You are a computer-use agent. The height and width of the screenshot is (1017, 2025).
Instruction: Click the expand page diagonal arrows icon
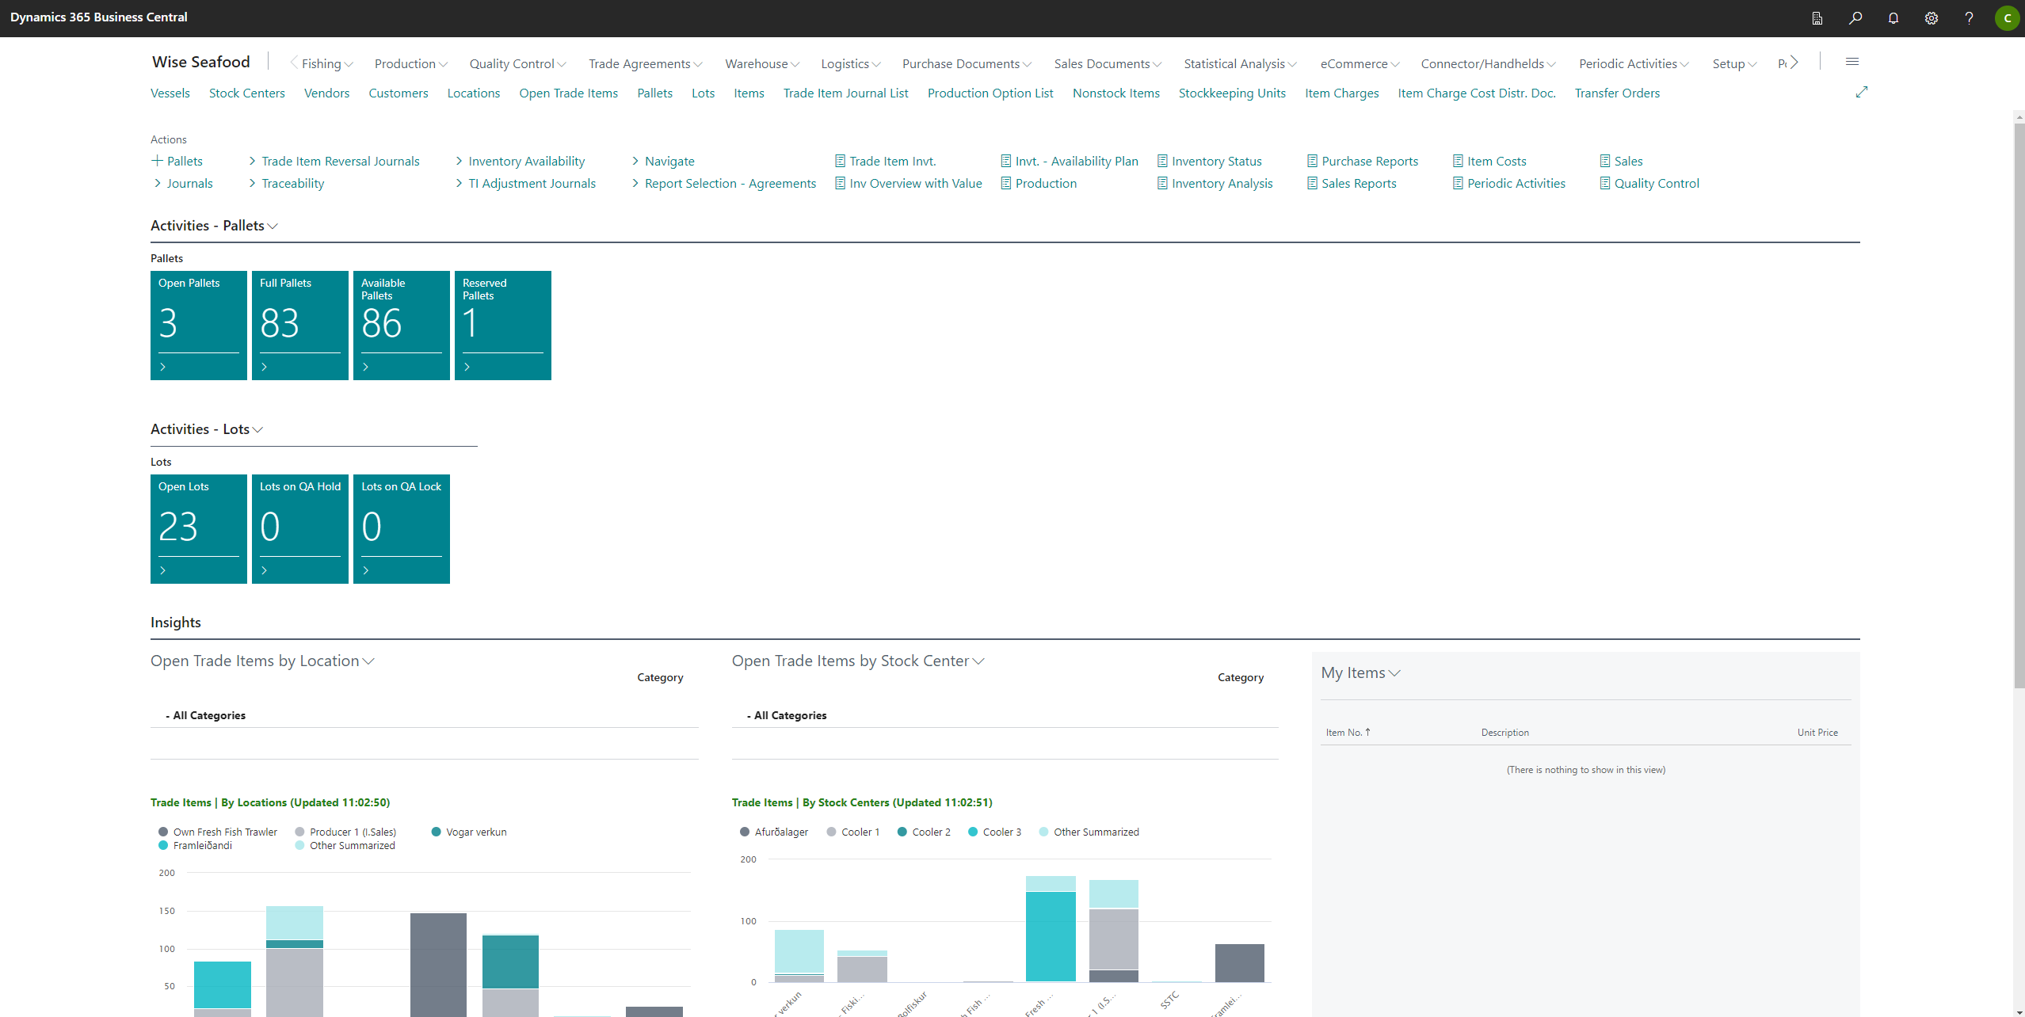[x=1862, y=92]
